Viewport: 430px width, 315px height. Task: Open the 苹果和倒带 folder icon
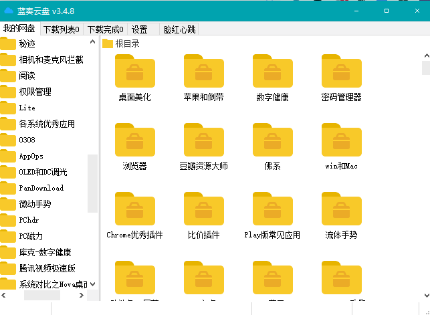tap(204, 71)
